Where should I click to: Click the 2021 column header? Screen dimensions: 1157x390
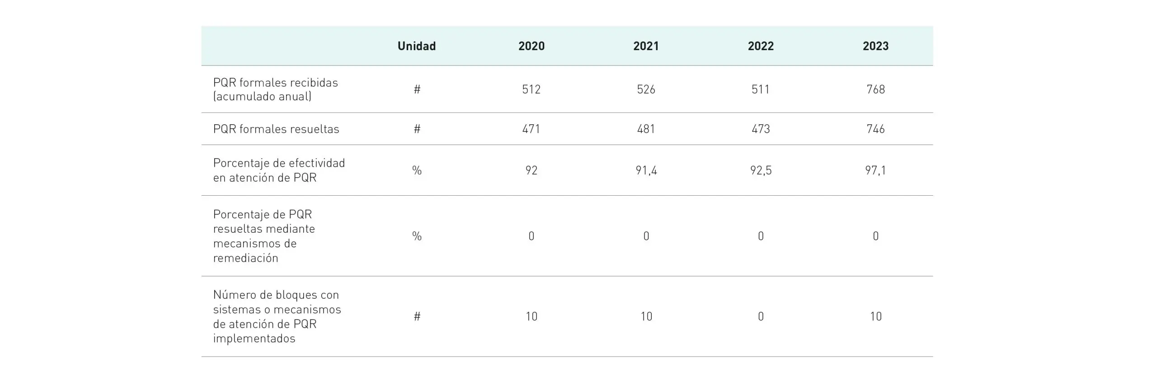[646, 46]
